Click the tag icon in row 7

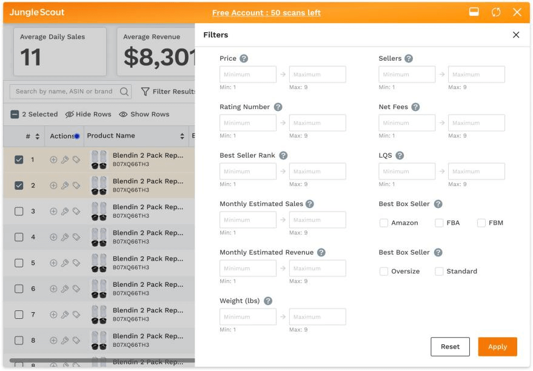[x=76, y=315]
